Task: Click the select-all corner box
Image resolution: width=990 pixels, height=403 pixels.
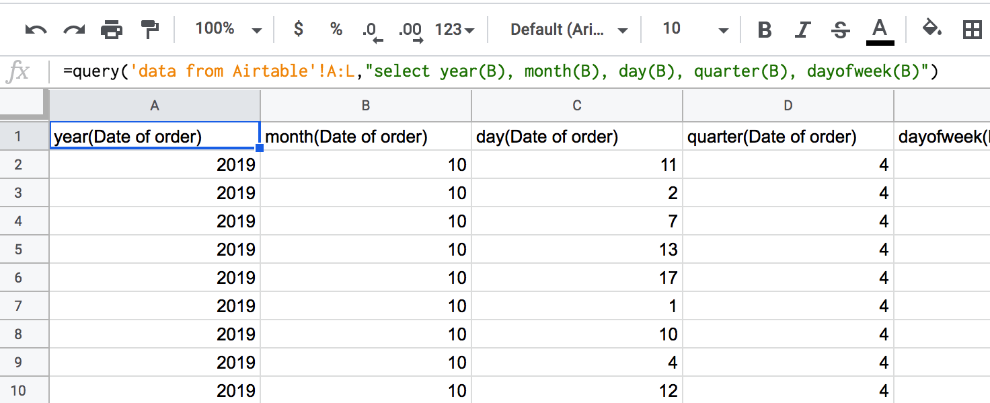Action: click(24, 105)
